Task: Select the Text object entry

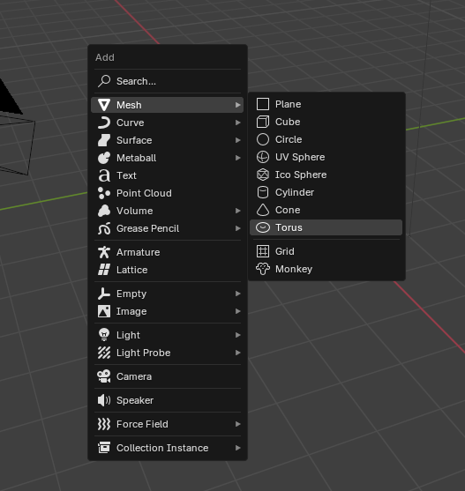Action: pyautogui.click(x=168, y=175)
